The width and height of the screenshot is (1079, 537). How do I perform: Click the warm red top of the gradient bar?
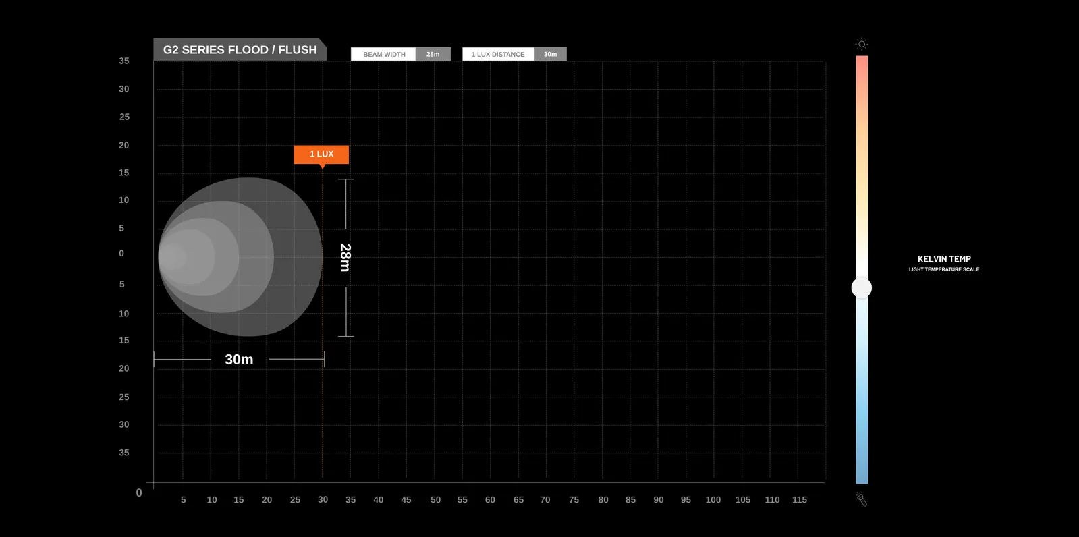pos(862,64)
